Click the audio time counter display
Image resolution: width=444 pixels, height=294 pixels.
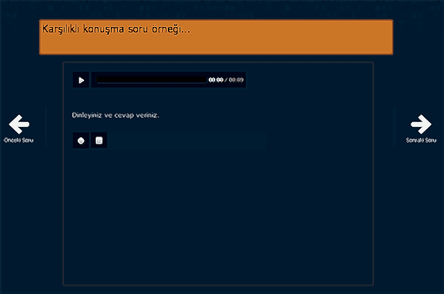[225, 80]
